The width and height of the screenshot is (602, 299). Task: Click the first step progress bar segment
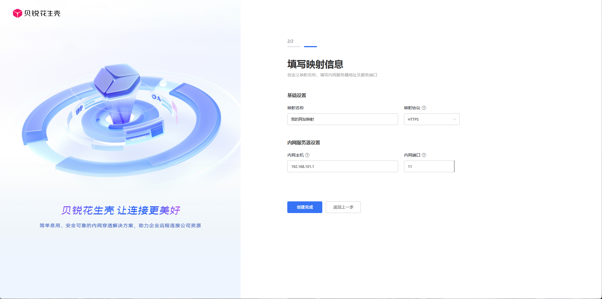[x=294, y=47]
